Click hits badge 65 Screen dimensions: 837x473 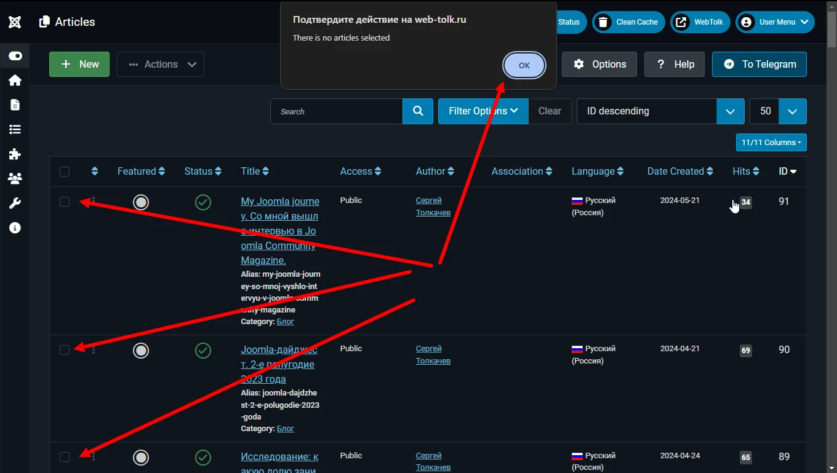click(x=746, y=458)
